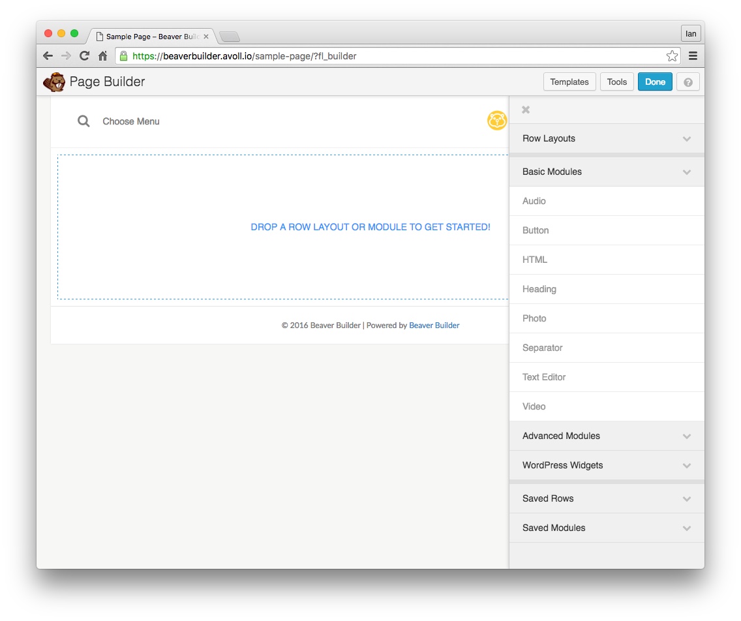Expand the Row Layouts section
Screen dimensions: 741x621
pyautogui.click(x=607, y=138)
